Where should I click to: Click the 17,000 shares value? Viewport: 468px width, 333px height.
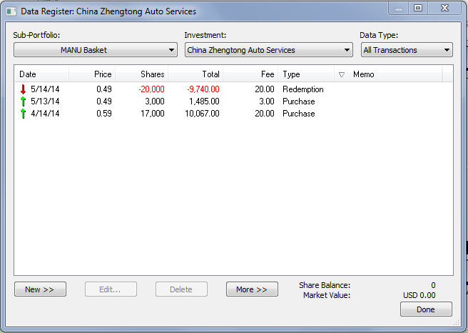(153, 114)
